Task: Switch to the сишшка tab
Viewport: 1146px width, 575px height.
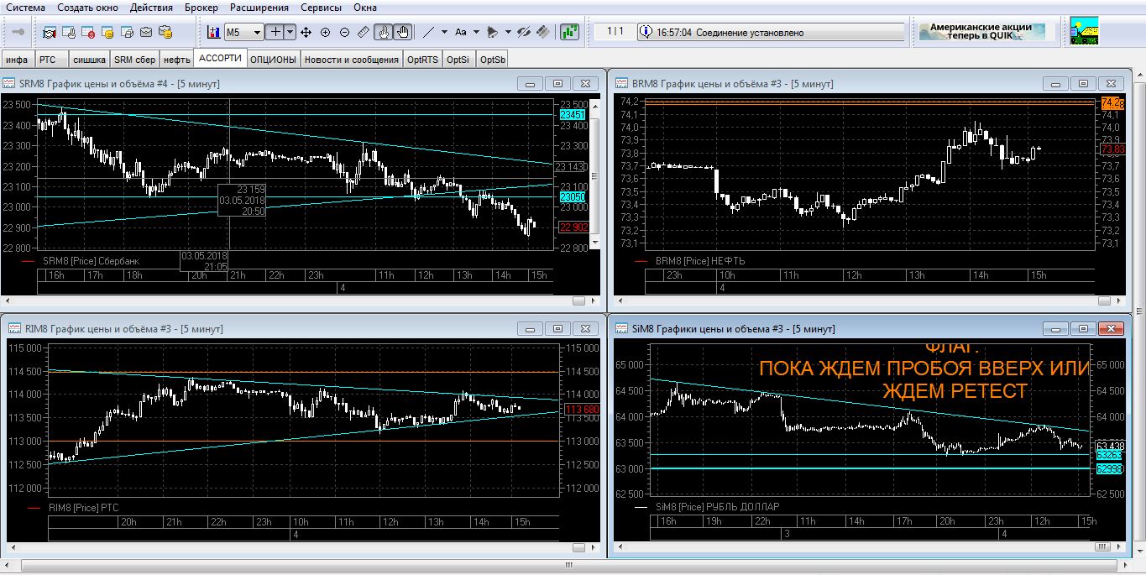Action: click(x=89, y=60)
